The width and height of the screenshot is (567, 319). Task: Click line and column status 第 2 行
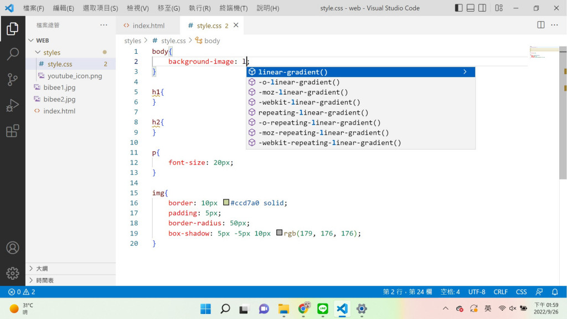(x=407, y=292)
